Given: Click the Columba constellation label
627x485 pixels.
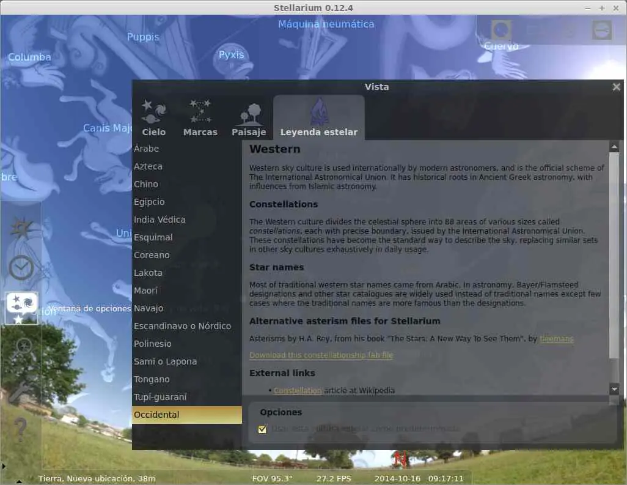Looking at the screenshot, I should pyautogui.click(x=29, y=57).
